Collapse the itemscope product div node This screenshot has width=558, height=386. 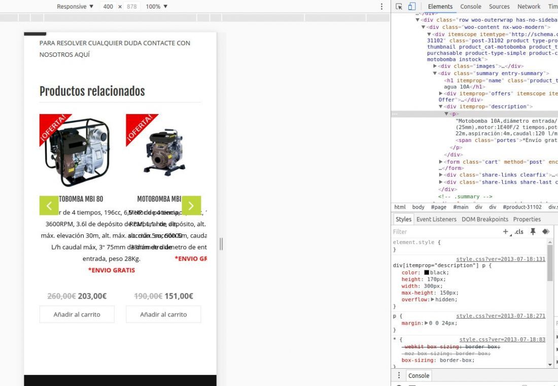[x=429, y=34]
